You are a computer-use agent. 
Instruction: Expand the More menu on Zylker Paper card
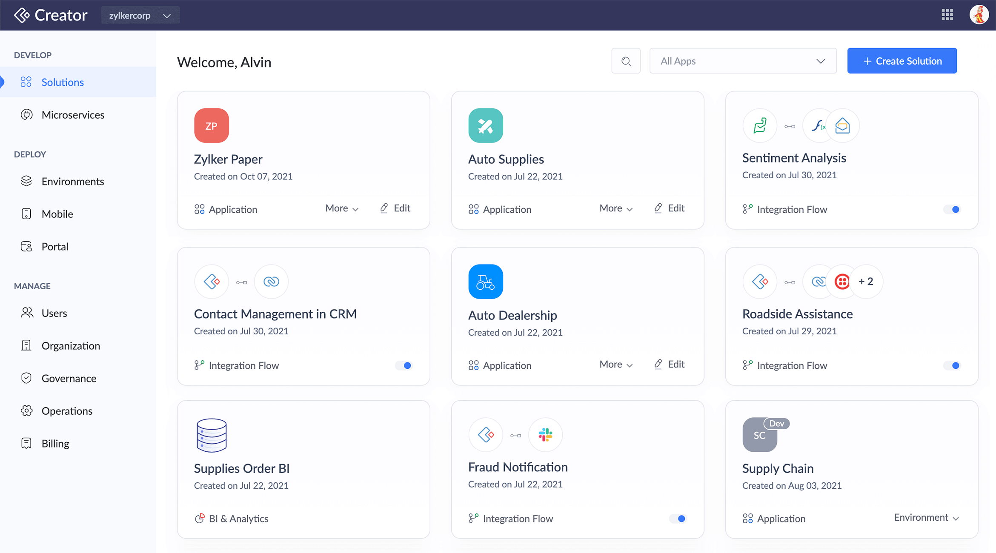[341, 208]
